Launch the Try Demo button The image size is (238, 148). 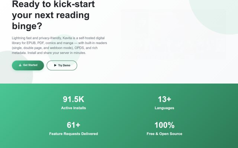(x=62, y=65)
